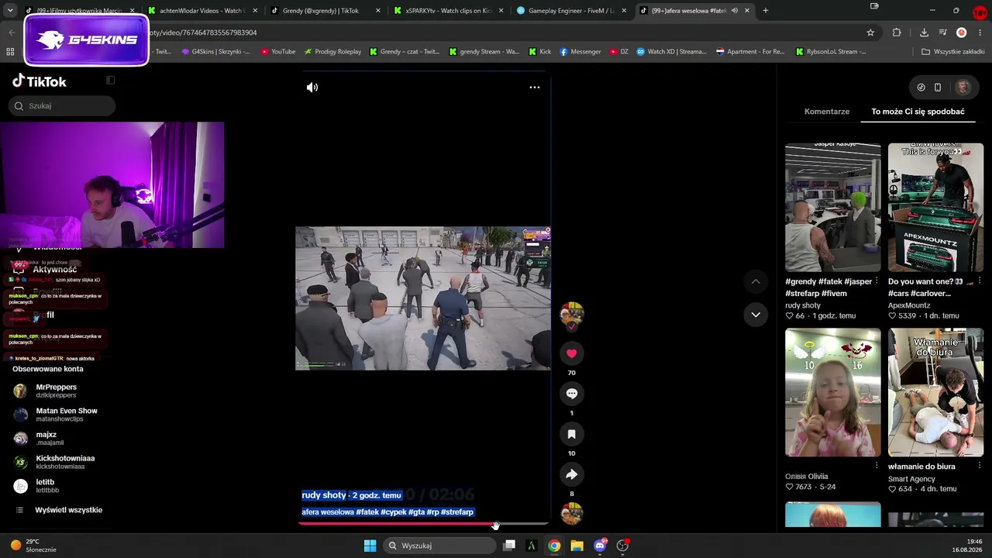This screenshot has height=558, width=992.
Task: Mute the TikTok video sound
Action: (312, 88)
